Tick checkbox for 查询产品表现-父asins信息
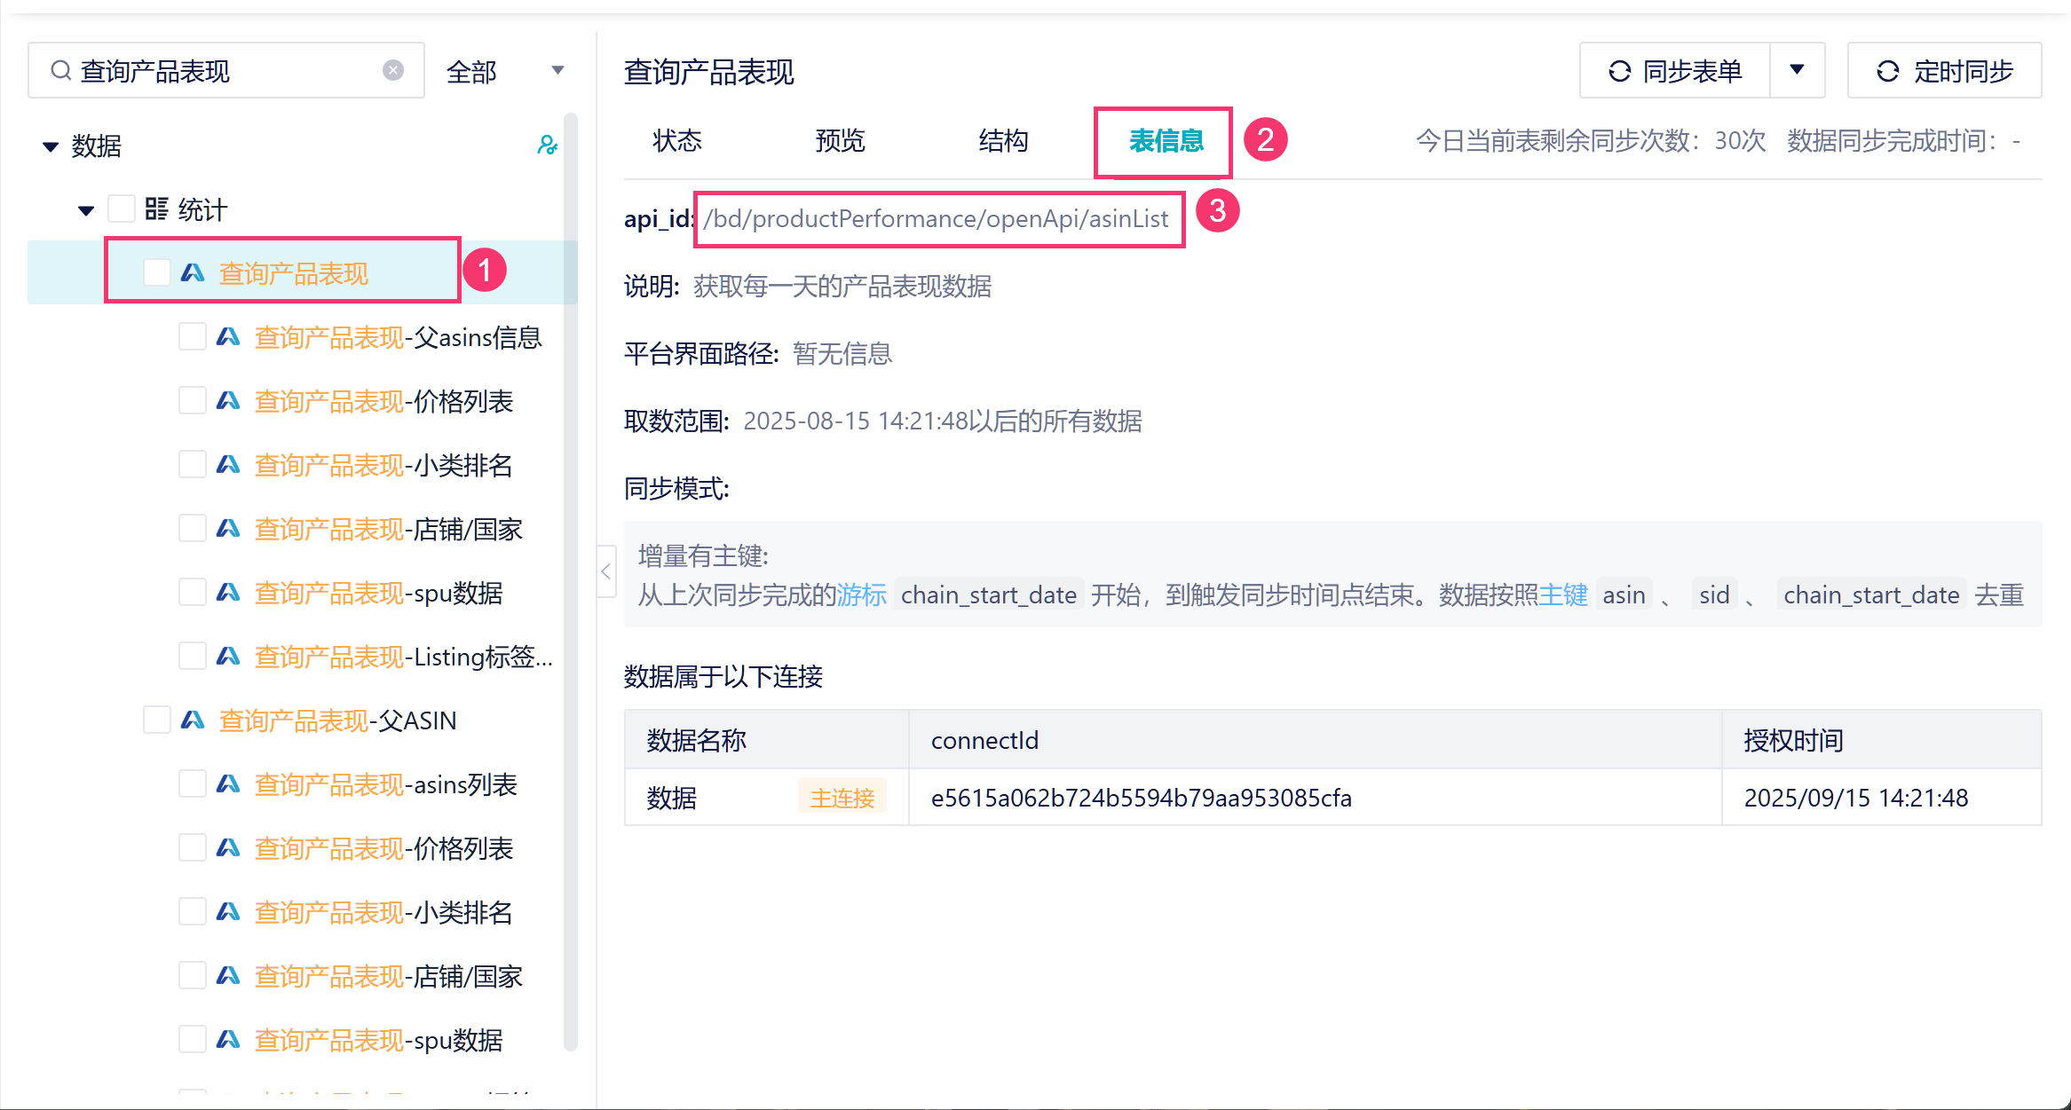The height and width of the screenshot is (1110, 2071). [192, 336]
